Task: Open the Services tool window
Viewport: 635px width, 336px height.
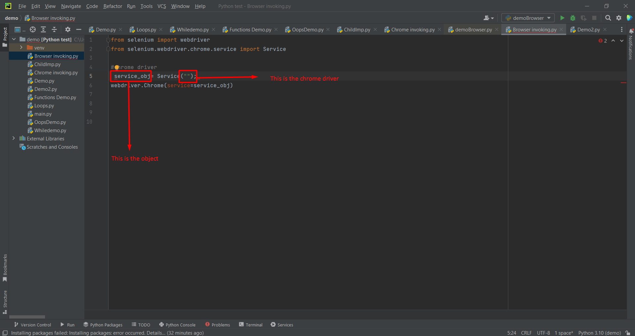Action: 282,325
